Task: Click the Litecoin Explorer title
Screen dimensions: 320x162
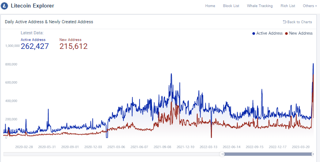Action: click(x=33, y=6)
